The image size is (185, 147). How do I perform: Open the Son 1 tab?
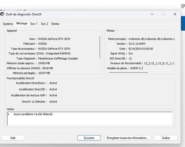tap(34, 24)
